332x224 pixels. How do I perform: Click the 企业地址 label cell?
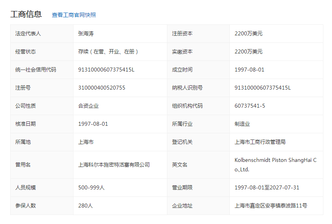point(198,206)
